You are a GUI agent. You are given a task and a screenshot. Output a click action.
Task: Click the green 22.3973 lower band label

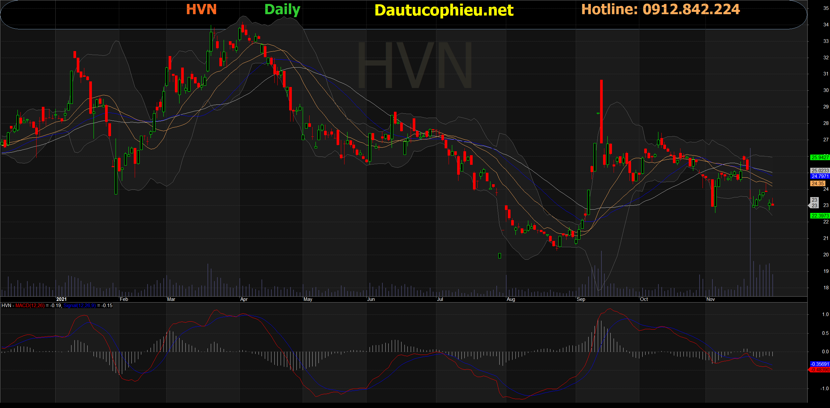pyautogui.click(x=819, y=216)
